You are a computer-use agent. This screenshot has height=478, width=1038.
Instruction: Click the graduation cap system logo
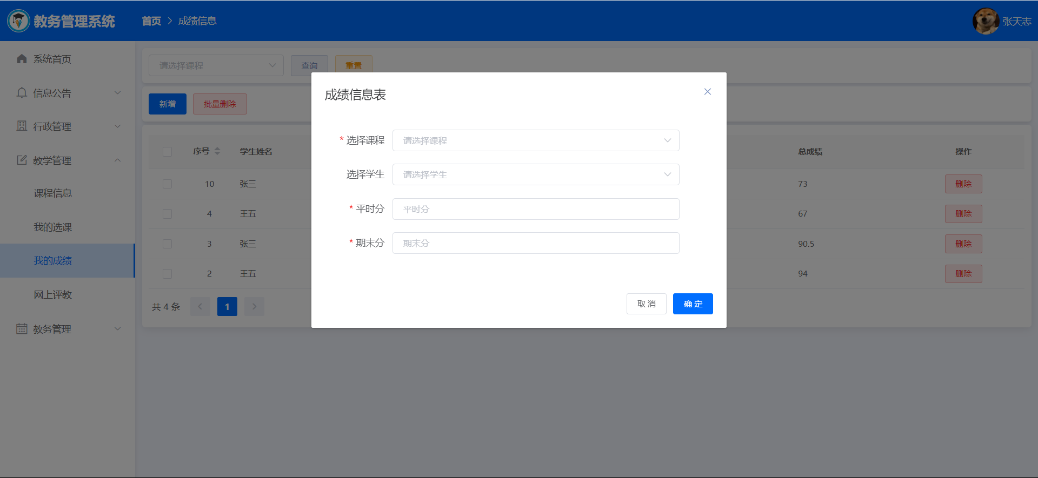click(x=18, y=21)
